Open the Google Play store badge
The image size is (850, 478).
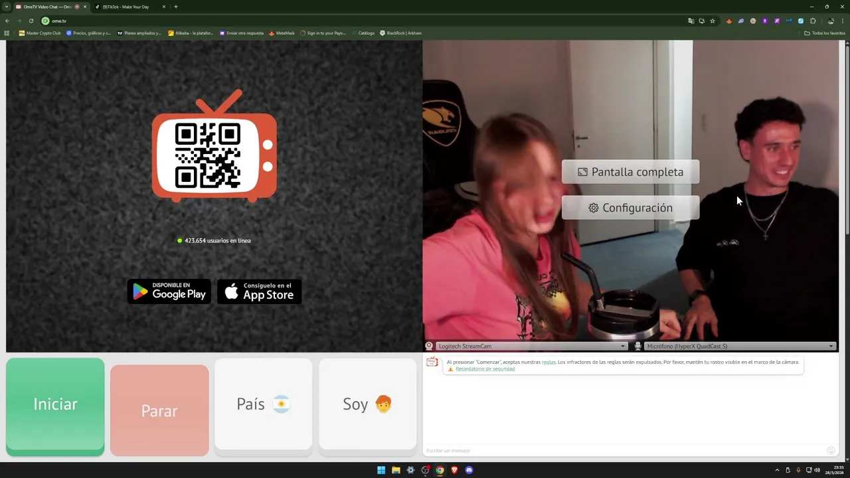pyautogui.click(x=169, y=291)
